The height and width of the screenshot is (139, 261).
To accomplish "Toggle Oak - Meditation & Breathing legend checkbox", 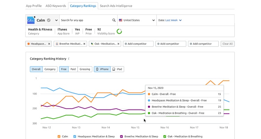I will (165, 137).
